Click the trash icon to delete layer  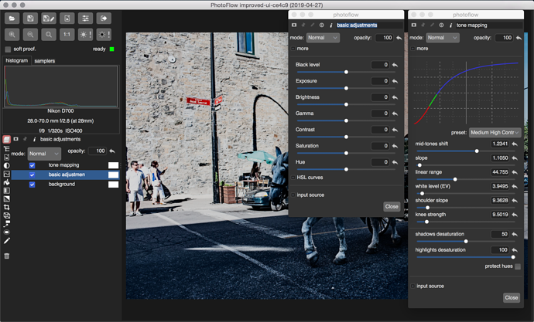(x=7, y=256)
